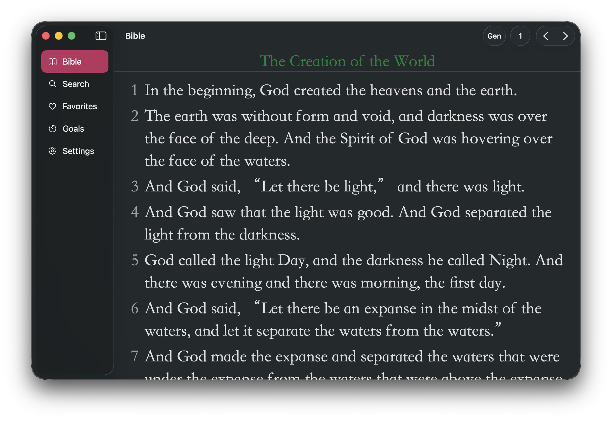The width and height of the screenshot is (612, 421).
Task: Open the Gen book selector
Action: point(494,36)
